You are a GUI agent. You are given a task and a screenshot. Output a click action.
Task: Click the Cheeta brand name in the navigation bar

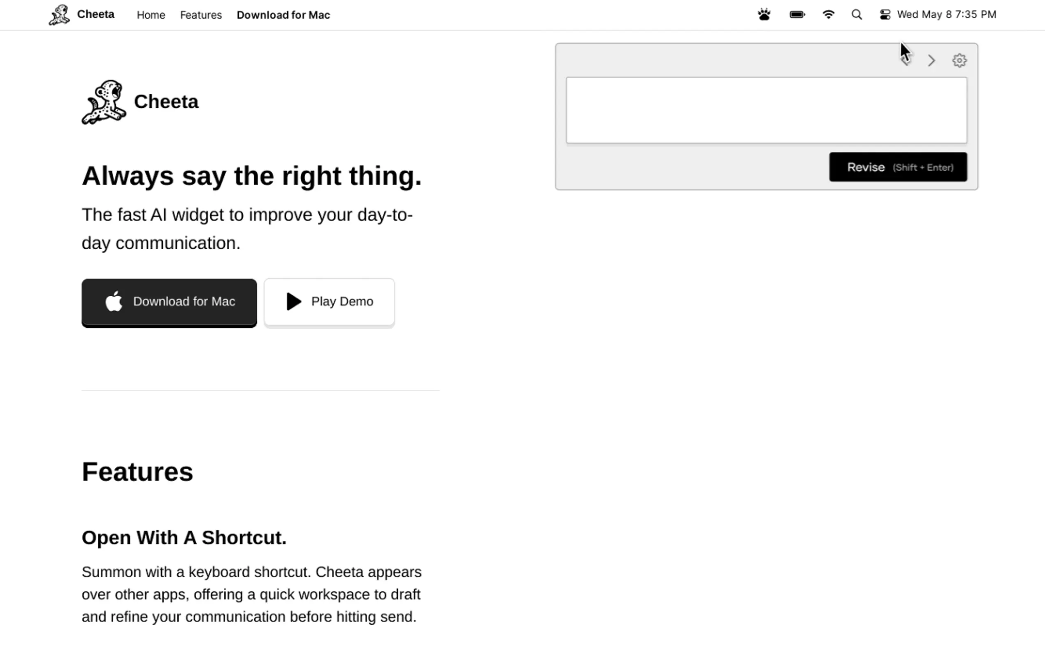click(x=96, y=14)
